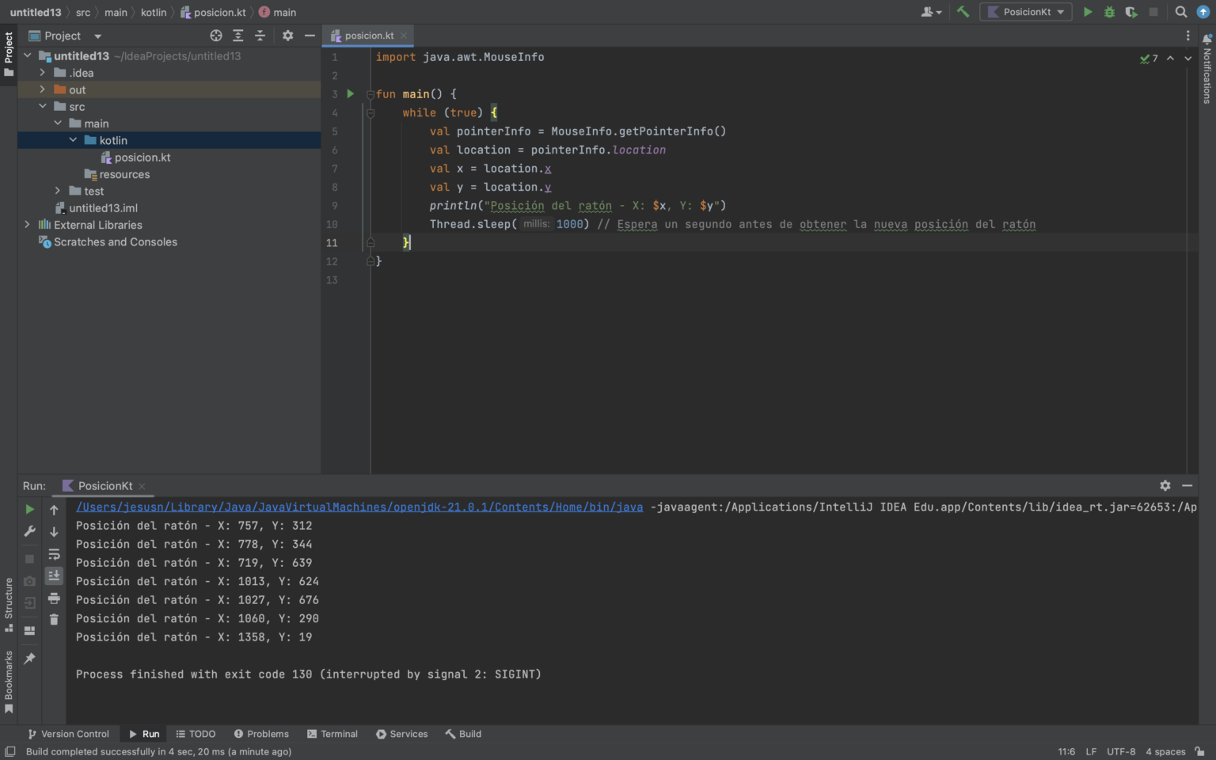Screen dimensions: 1216x760
Task: Start the Debug bug icon
Action: pos(1109,12)
